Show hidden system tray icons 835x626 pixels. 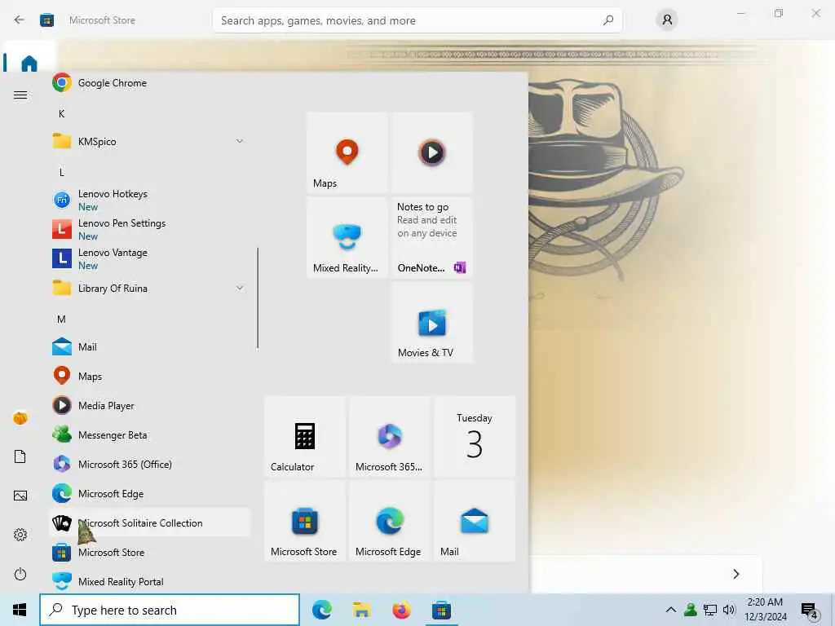coord(671,610)
